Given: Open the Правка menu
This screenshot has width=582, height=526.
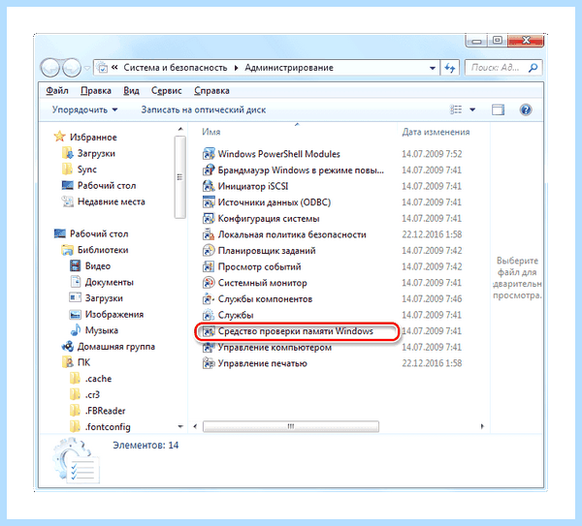Looking at the screenshot, I should point(96,91).
